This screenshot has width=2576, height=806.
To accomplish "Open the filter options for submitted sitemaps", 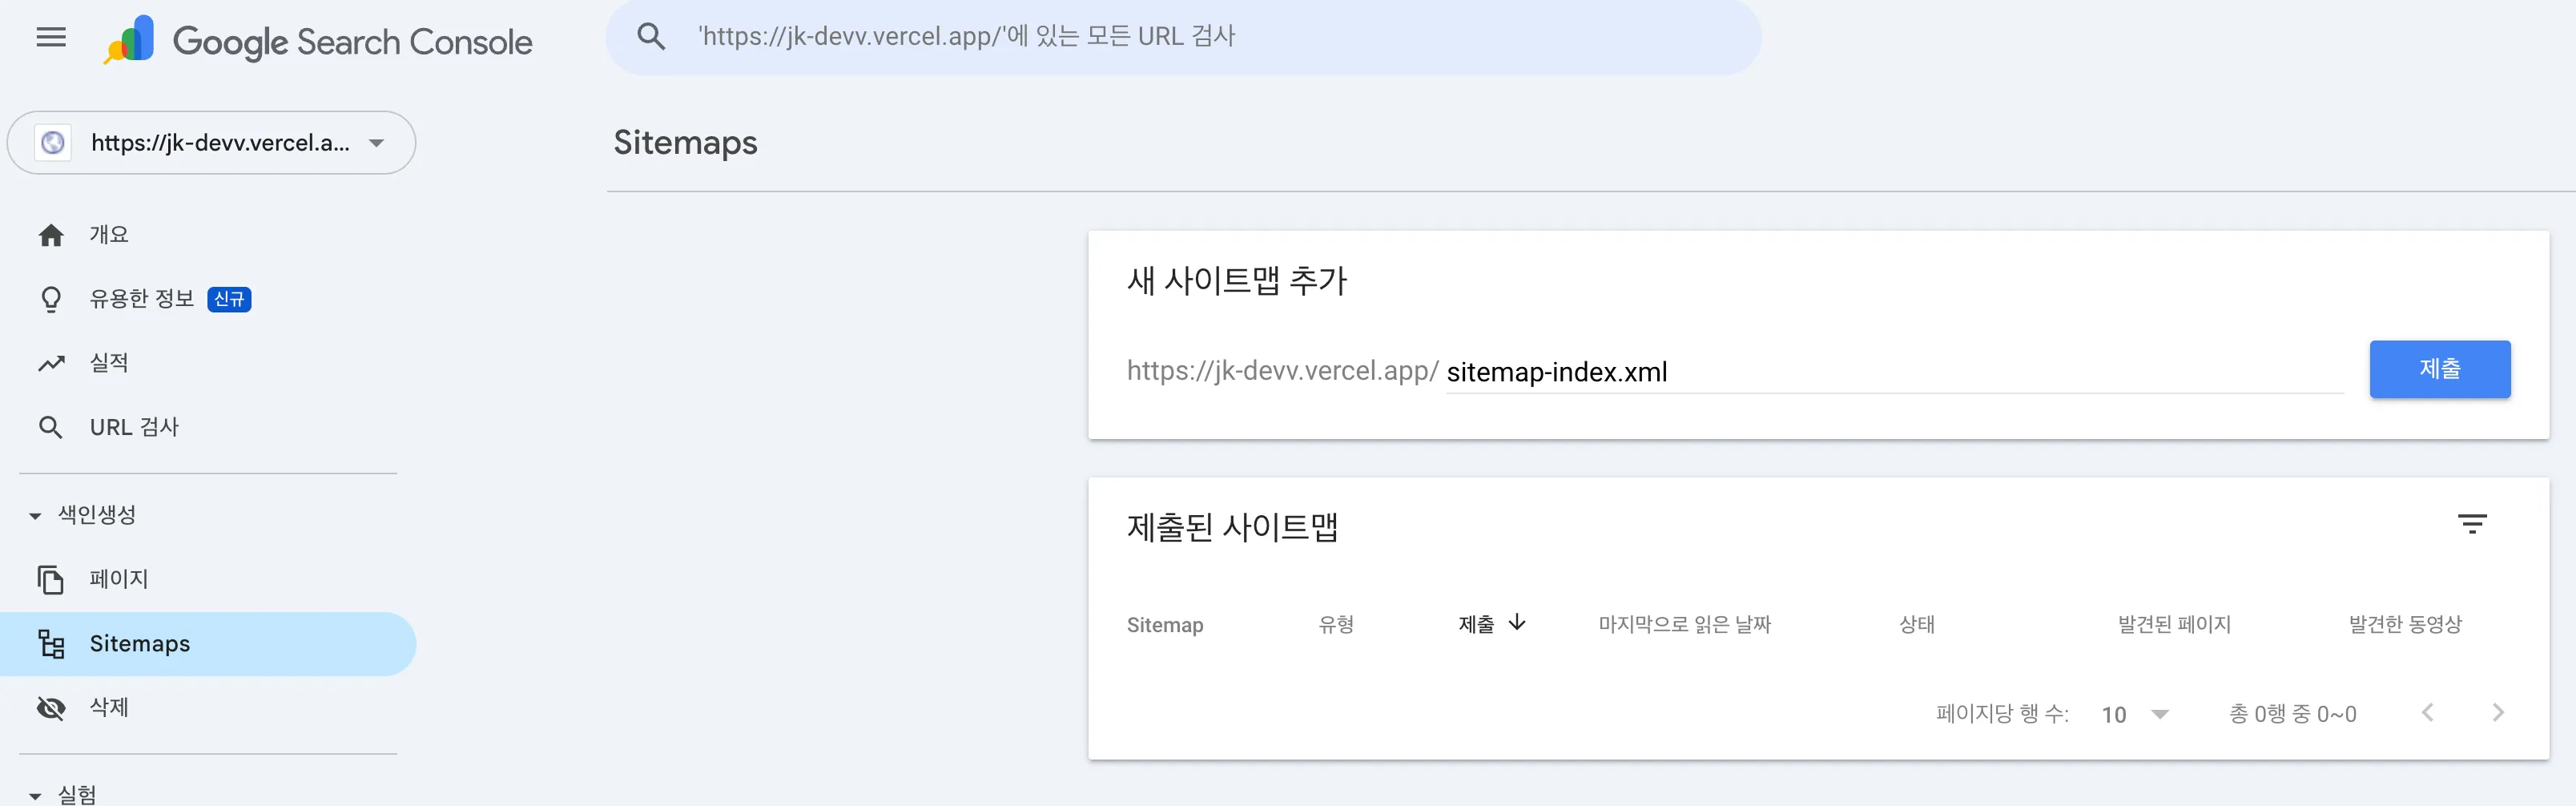I will point(2473,523).
